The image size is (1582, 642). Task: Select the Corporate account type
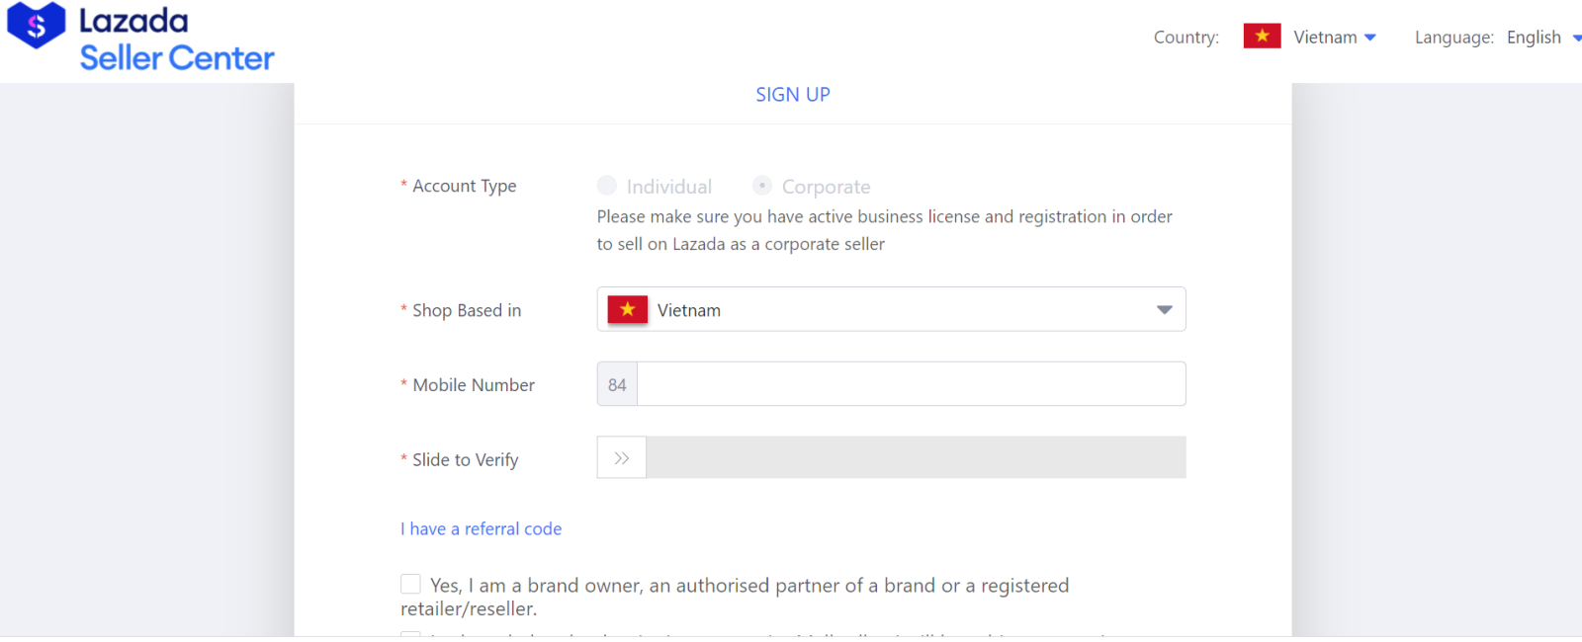pyautogui.click(x=762, y=186)
